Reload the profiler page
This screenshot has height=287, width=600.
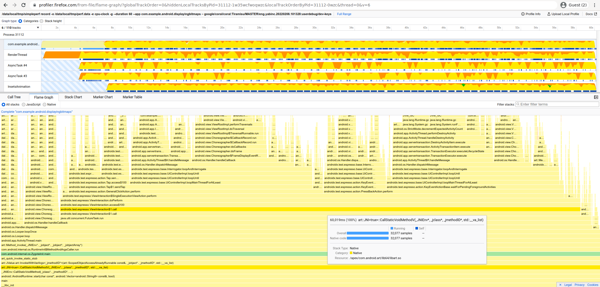point(23,5)
